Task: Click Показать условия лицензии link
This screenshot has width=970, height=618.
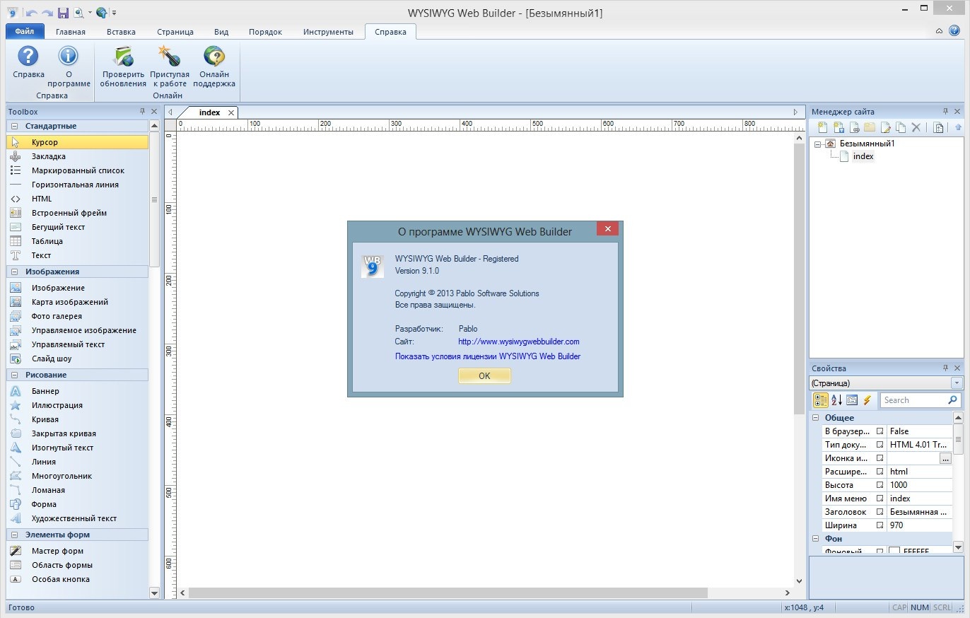Action: [488, 356]
